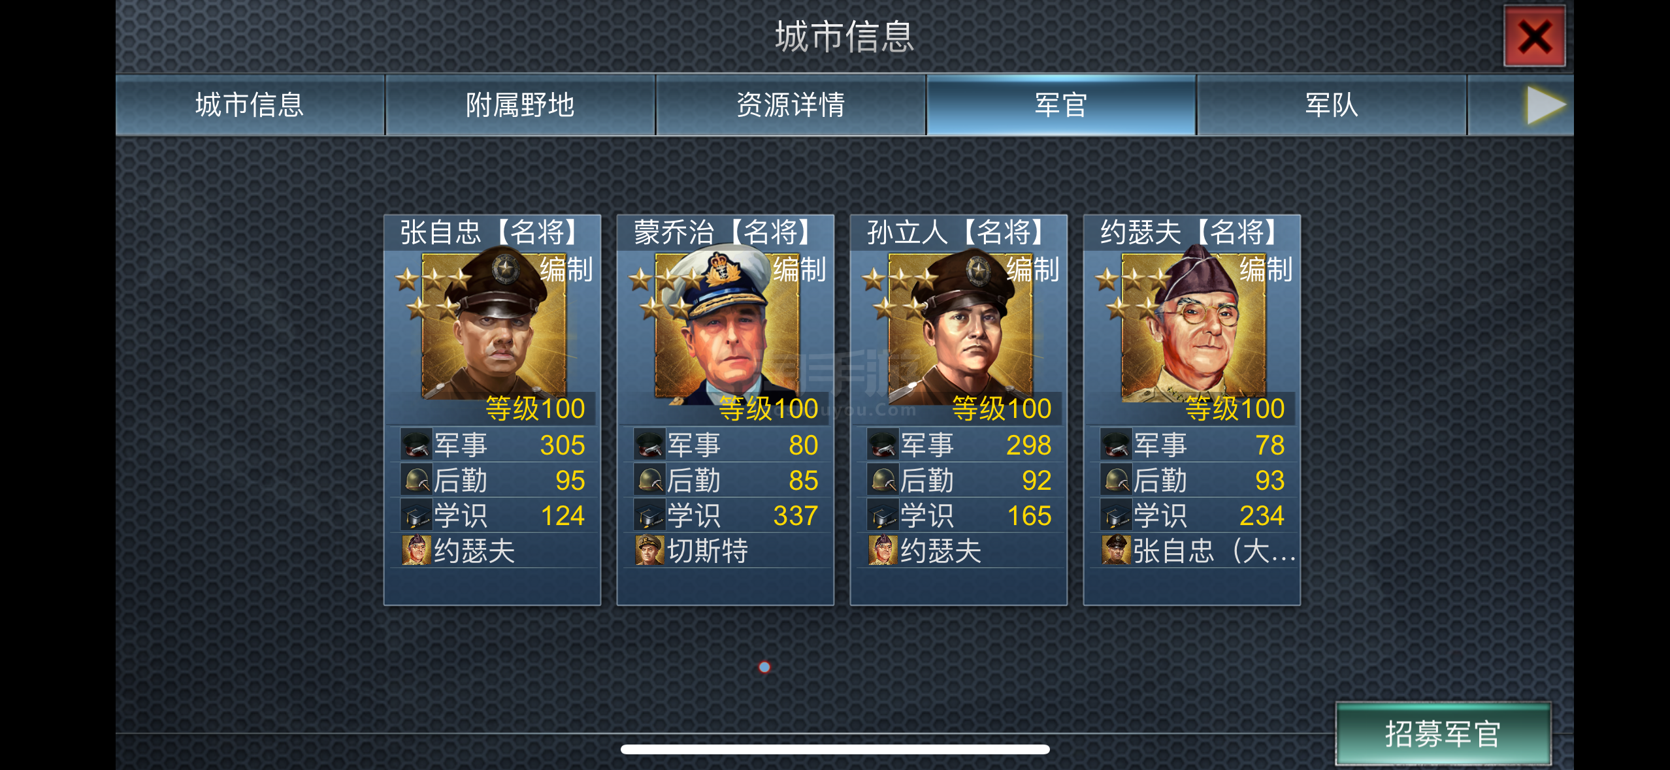Open 张自忠 officer portrait

494,327
